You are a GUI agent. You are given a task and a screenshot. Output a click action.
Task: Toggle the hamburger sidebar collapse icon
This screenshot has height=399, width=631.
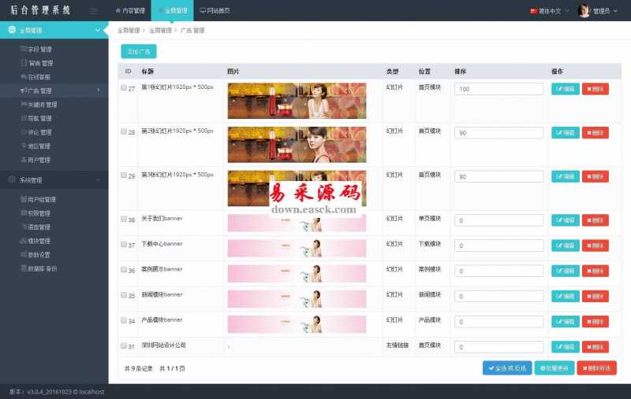click(93, 11)
